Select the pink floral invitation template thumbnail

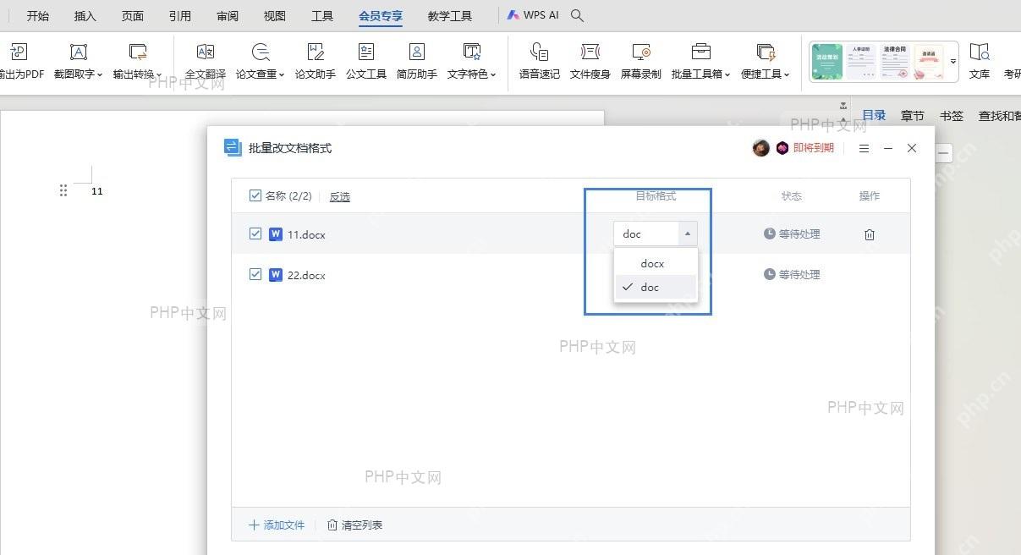[929, 62]
